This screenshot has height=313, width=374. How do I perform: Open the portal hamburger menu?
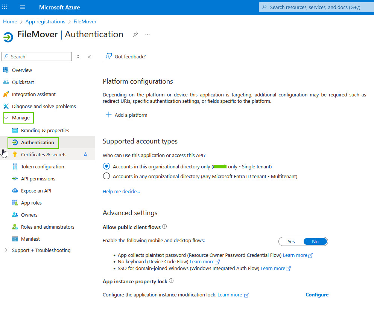point(22,7)
